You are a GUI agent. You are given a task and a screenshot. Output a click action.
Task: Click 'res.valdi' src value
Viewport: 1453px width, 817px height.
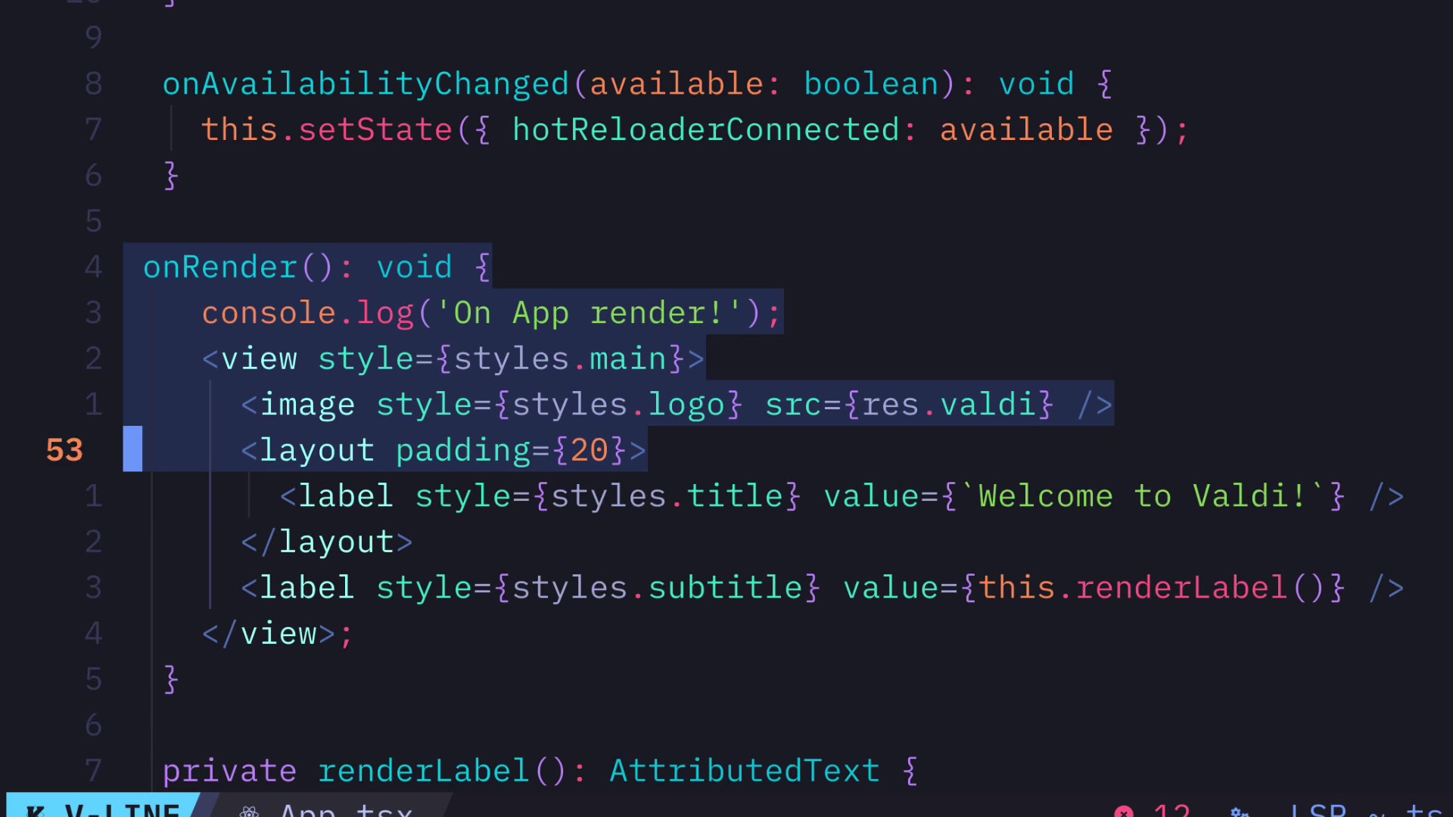click(x=949, y=405)
